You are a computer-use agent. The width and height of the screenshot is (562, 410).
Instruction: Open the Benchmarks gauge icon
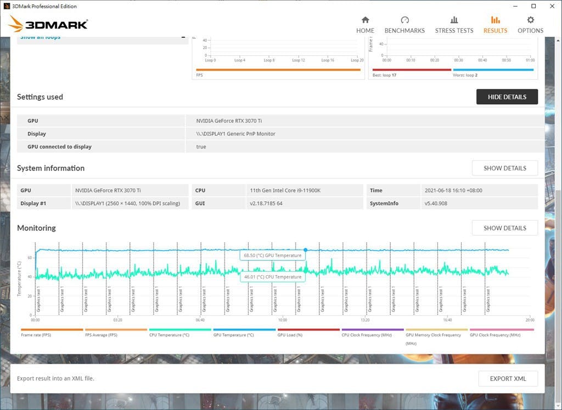(404, 20)
